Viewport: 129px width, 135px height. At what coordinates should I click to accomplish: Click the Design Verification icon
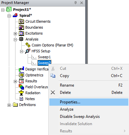(21, 69)
